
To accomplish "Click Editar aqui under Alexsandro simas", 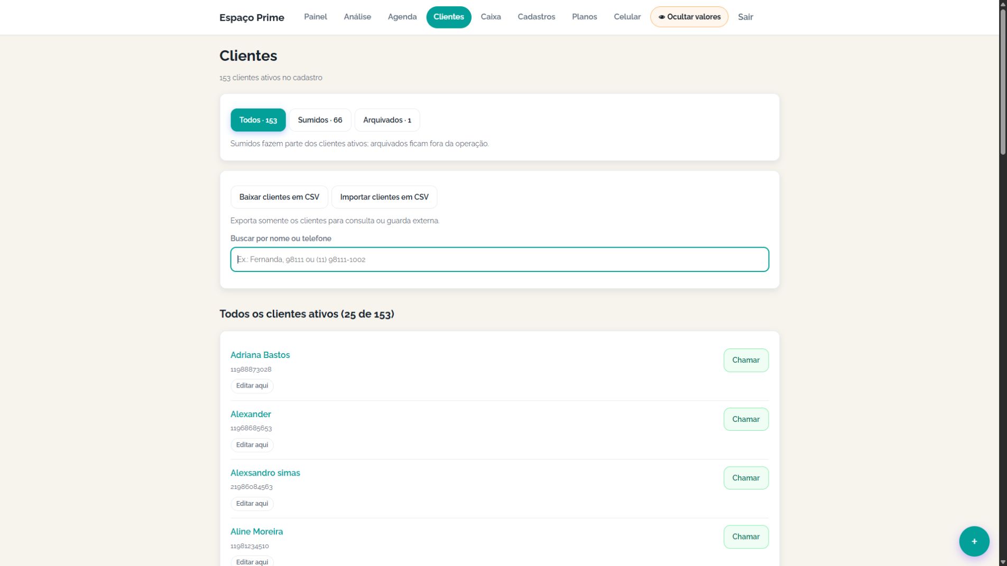I will (252, 503).
